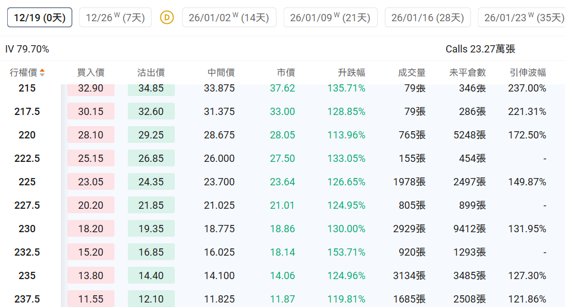The height and width of the screenshot is (307, 565).
Task: Click the orange D dividend icon
Action: point(166,18)
